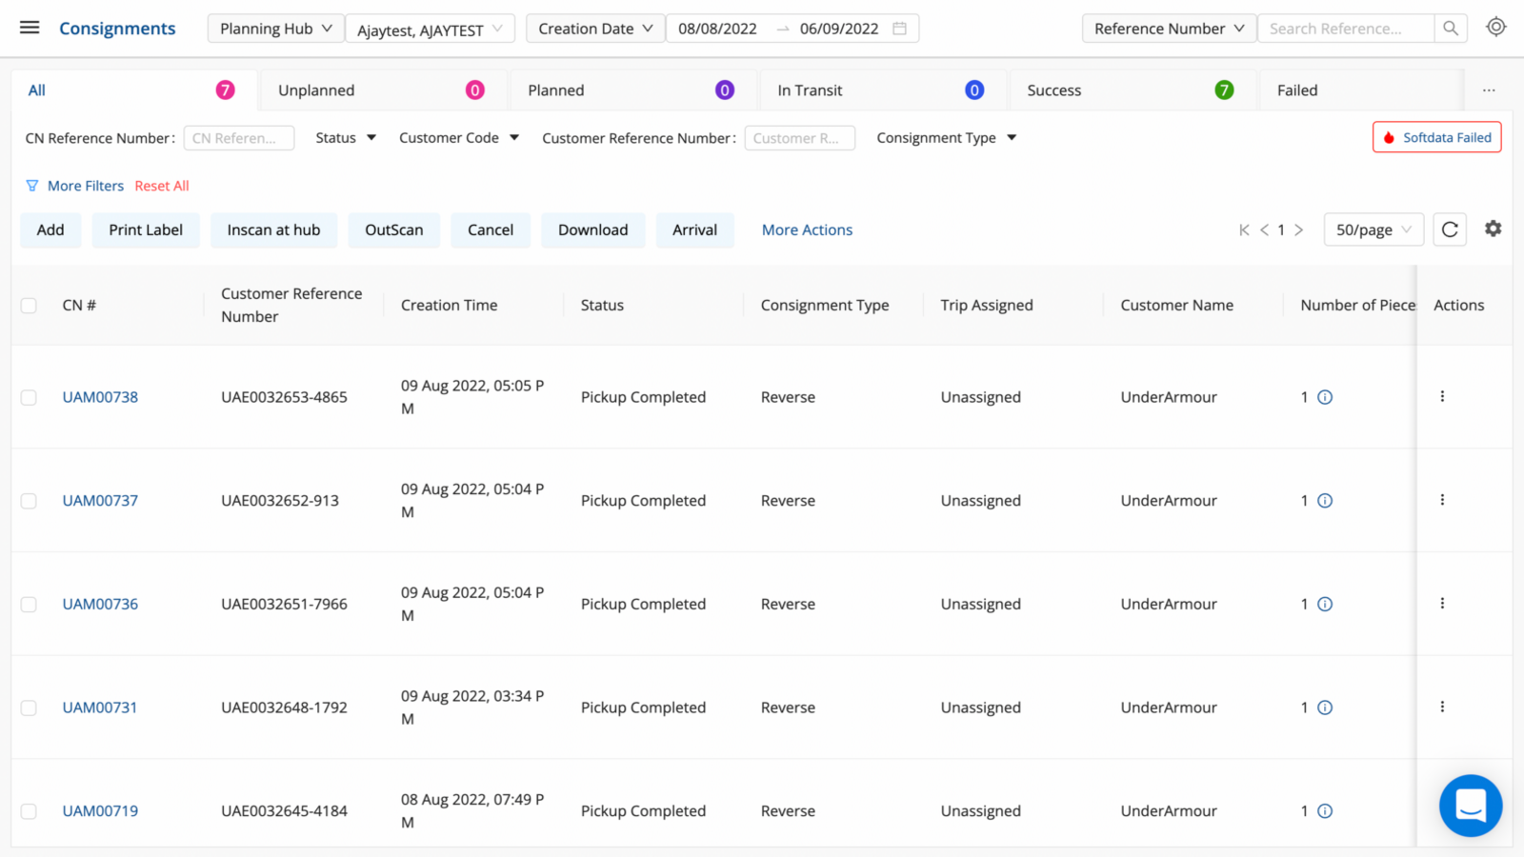Switch to the Success tab

coord(1054,90)
